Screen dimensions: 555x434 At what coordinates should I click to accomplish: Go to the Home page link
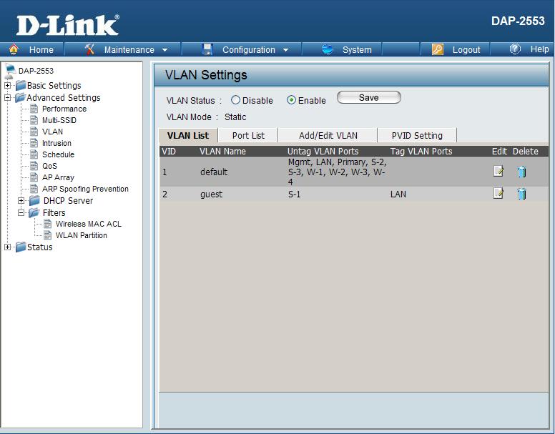41,50
